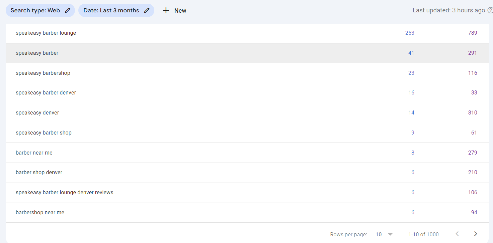Screen dimensions: 493x243
Task: Click the impressions value 789
Action: point(473,33)
